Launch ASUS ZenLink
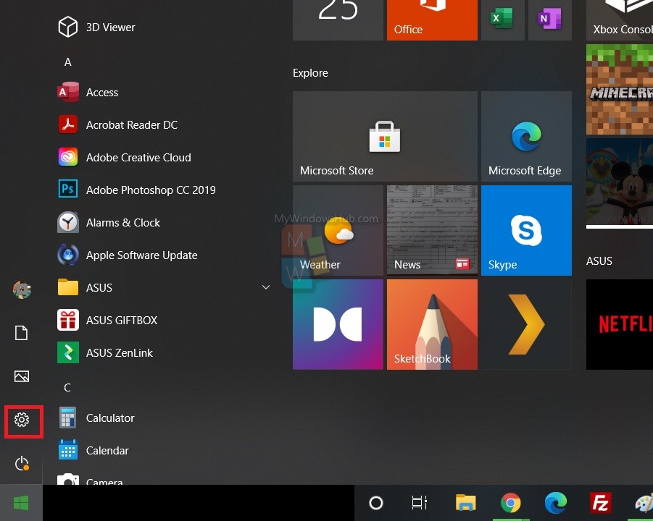653x521 pixels. pyautogui.click(x=165, y=352)
